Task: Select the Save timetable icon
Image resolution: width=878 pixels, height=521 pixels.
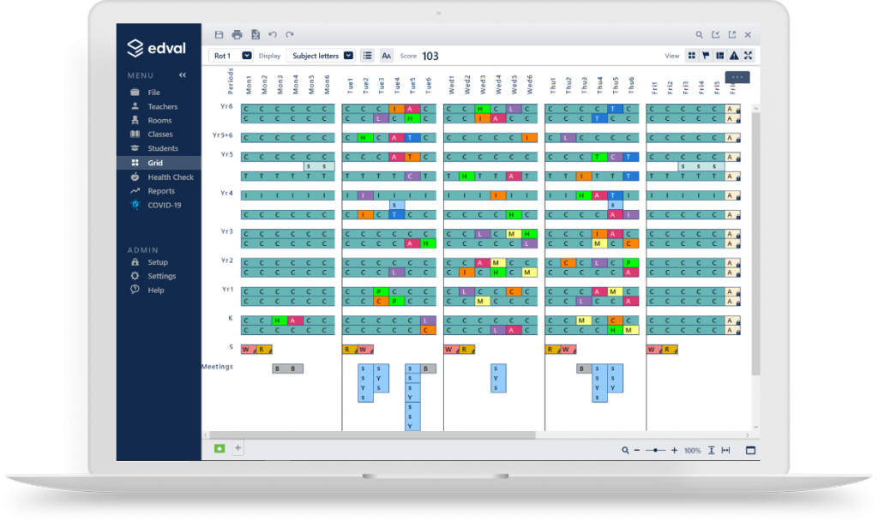Action: point(219,34)
